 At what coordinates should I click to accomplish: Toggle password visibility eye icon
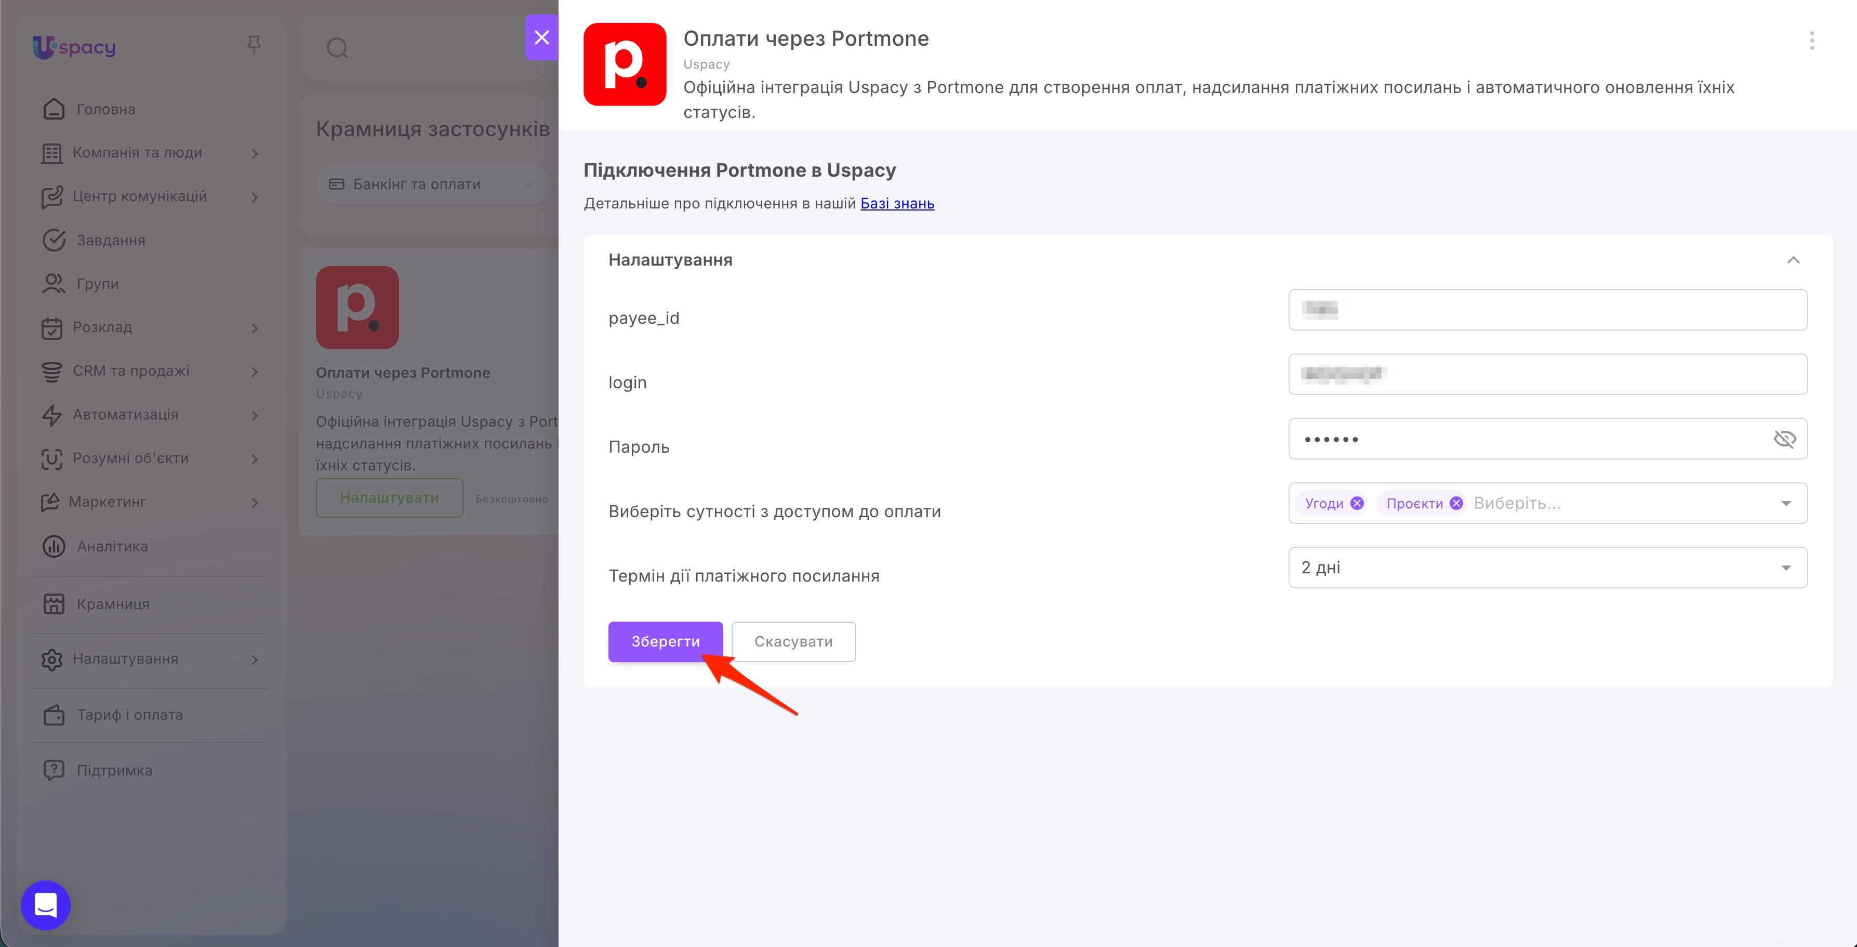coord(1785,439)
